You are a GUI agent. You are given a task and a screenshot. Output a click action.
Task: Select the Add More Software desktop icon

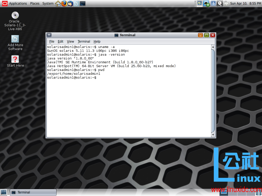(x=15, y=43)
